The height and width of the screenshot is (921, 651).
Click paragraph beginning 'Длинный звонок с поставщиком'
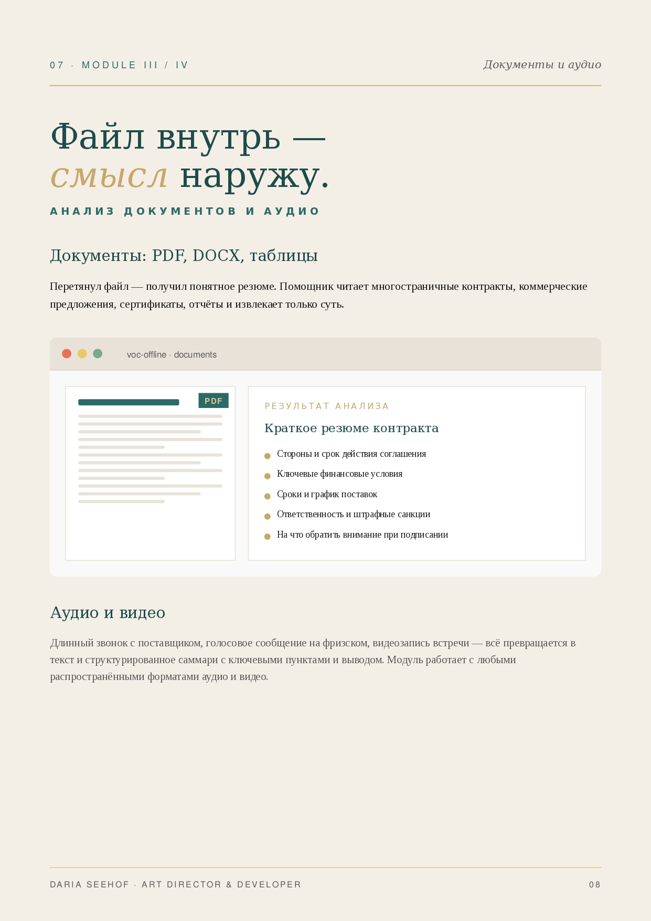tap(313, 660)
